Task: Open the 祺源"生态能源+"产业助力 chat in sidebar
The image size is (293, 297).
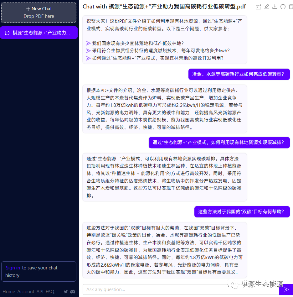Action: (39, 33)
